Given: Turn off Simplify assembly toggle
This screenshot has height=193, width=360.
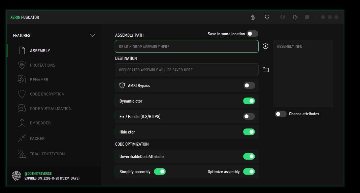Looking at the screenshot, I should [160, 171].
